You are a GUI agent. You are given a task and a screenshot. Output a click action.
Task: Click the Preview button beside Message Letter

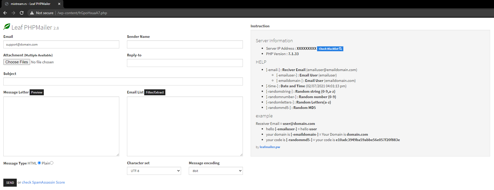click(37, 92)
